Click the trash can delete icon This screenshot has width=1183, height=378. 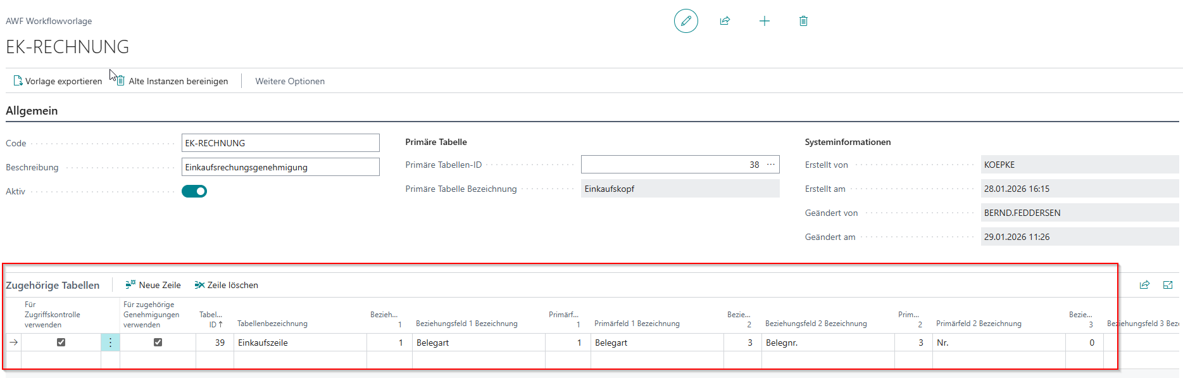[x=803, y=21]
